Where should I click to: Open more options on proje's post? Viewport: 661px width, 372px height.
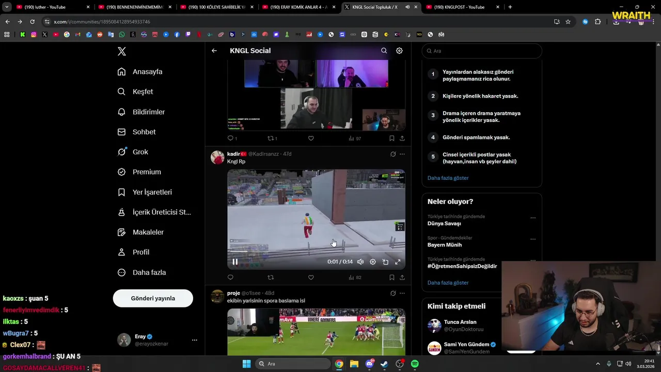tap(402, 293)
